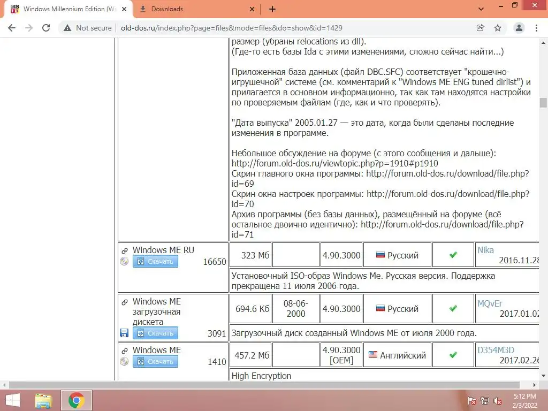Viewport: 548px width, 411px height.
Task: Open the Chrome profile menu
Action: coord(519,28)
